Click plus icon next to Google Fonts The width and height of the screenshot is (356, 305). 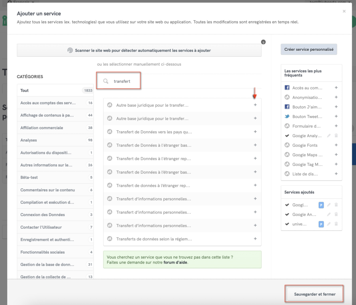(336, 145)
